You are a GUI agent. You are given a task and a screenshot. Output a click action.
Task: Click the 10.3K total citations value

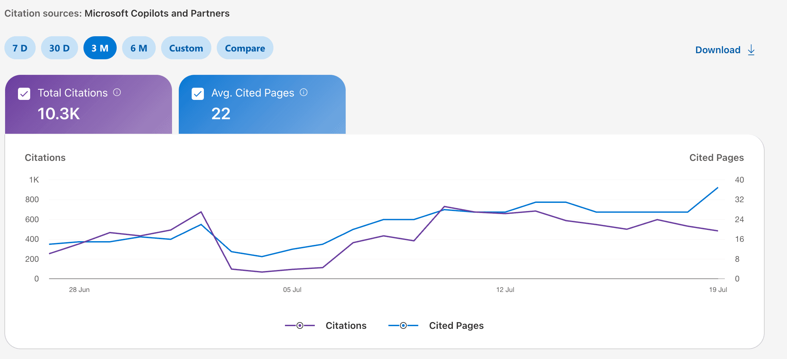point(59,113)
